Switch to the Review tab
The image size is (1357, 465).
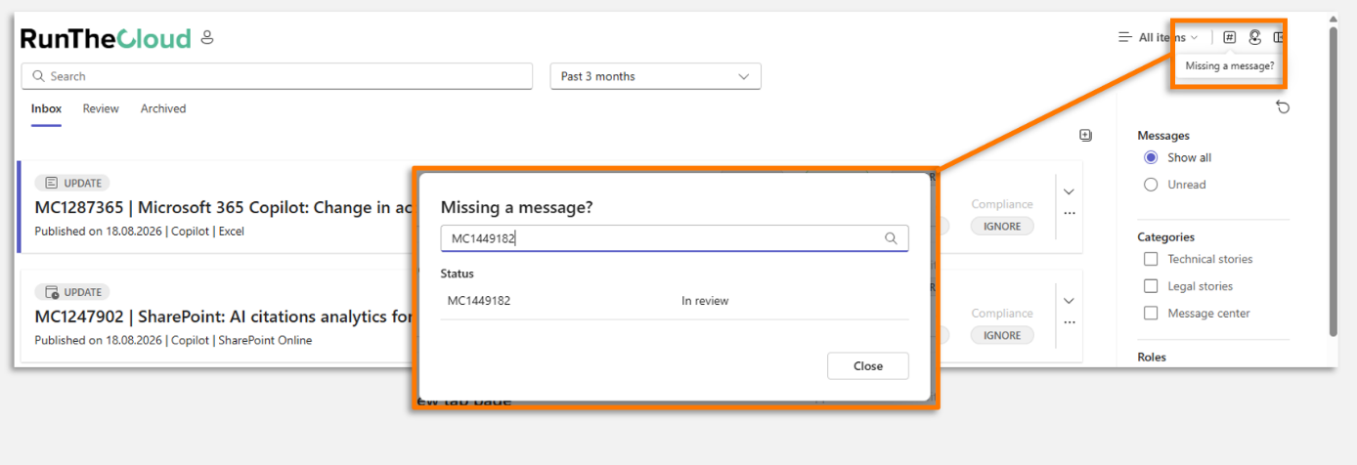coord(101,108)
